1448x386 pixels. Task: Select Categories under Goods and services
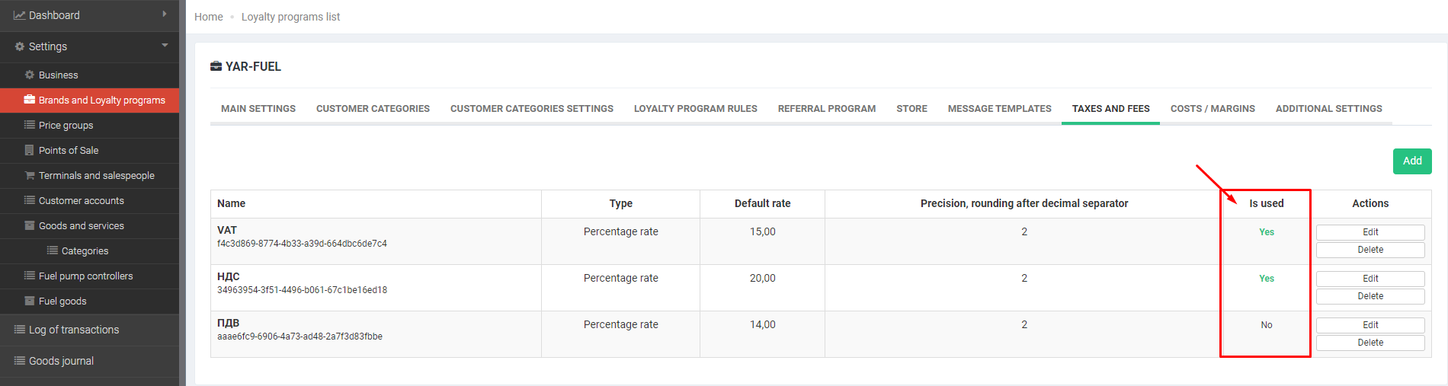point(85,250)
